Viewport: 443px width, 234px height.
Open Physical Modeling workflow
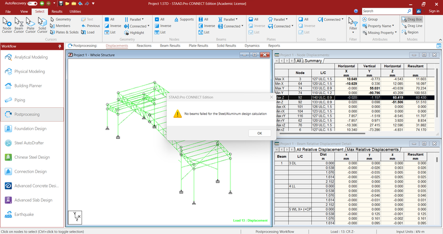32,71
